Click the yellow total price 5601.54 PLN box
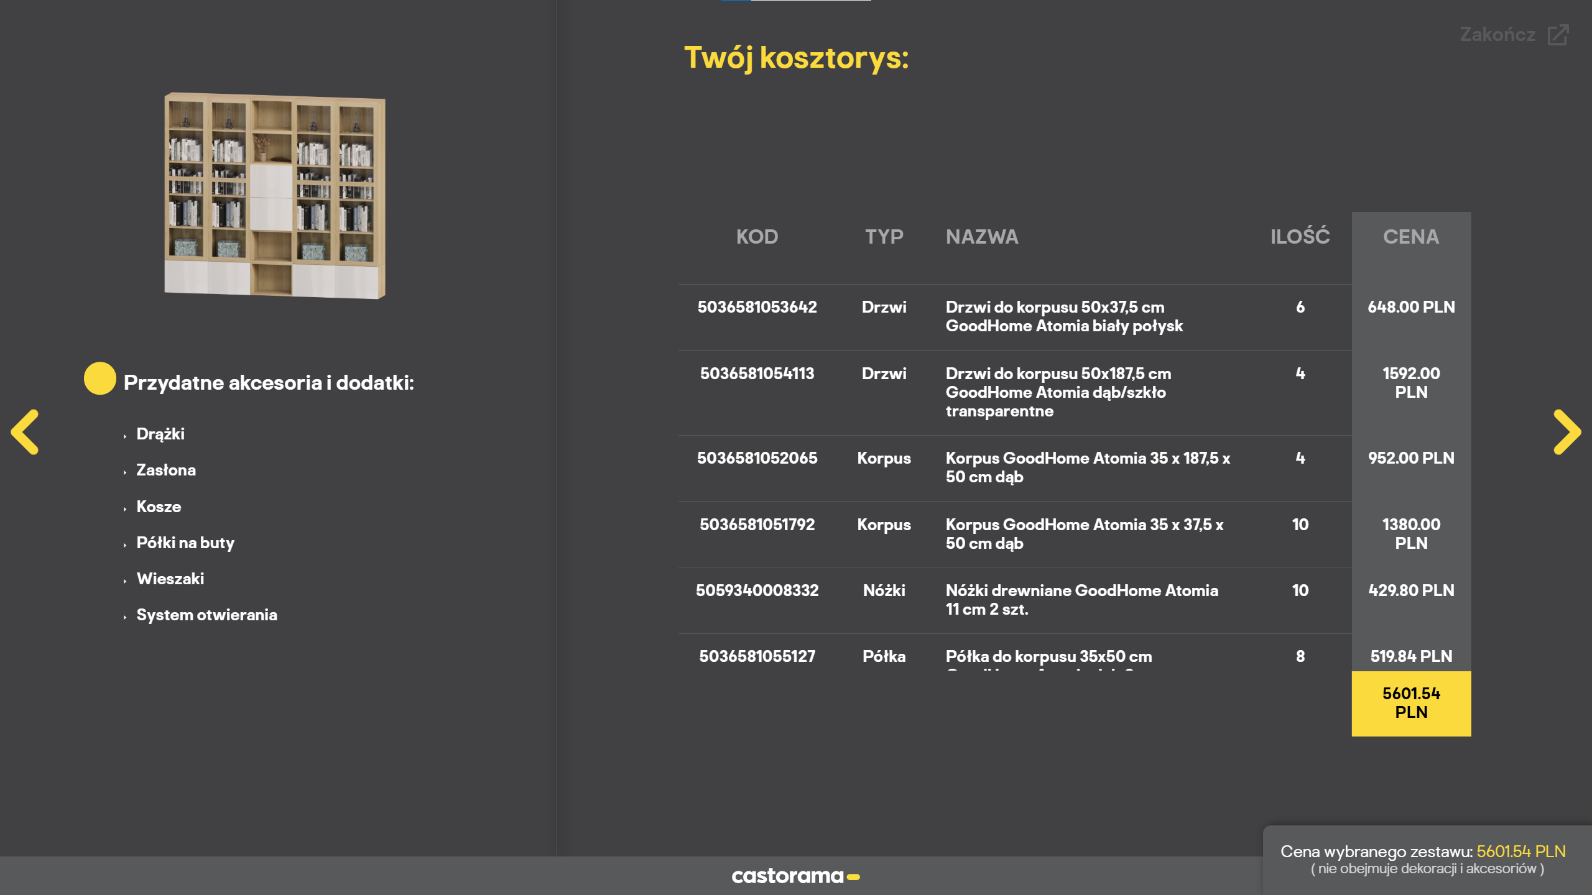Screen dimensions: 1592x895 (x=1411, y=703)
